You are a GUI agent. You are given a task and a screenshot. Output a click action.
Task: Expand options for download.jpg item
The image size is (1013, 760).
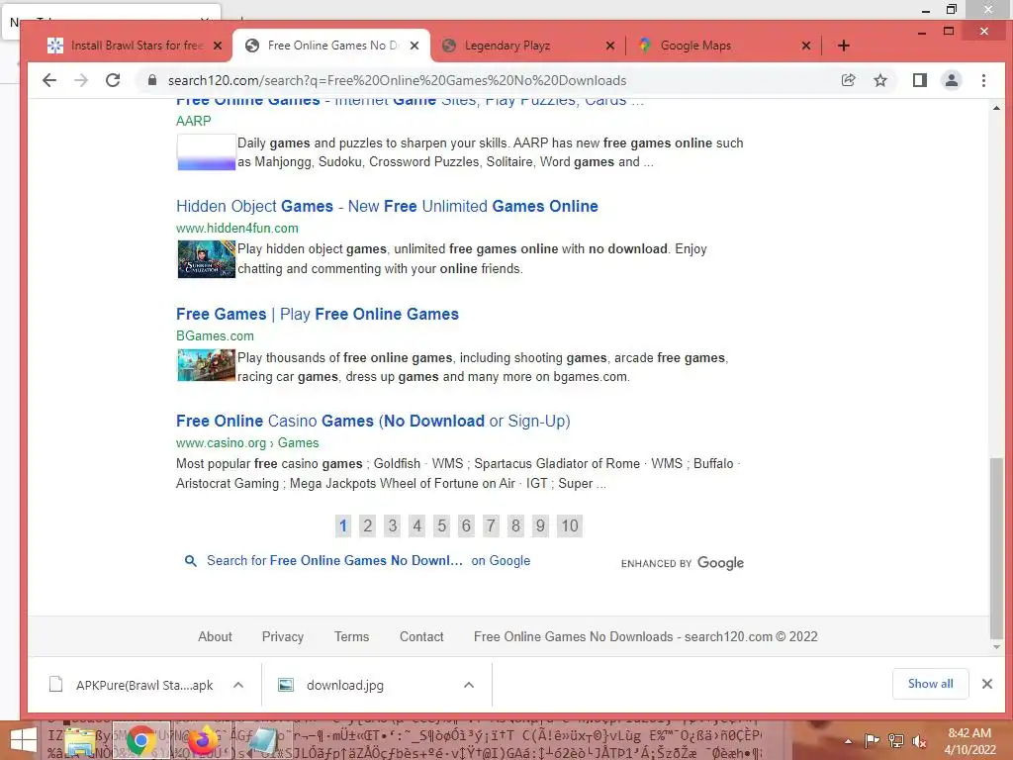pyautogui.click(x=469, y=685)
